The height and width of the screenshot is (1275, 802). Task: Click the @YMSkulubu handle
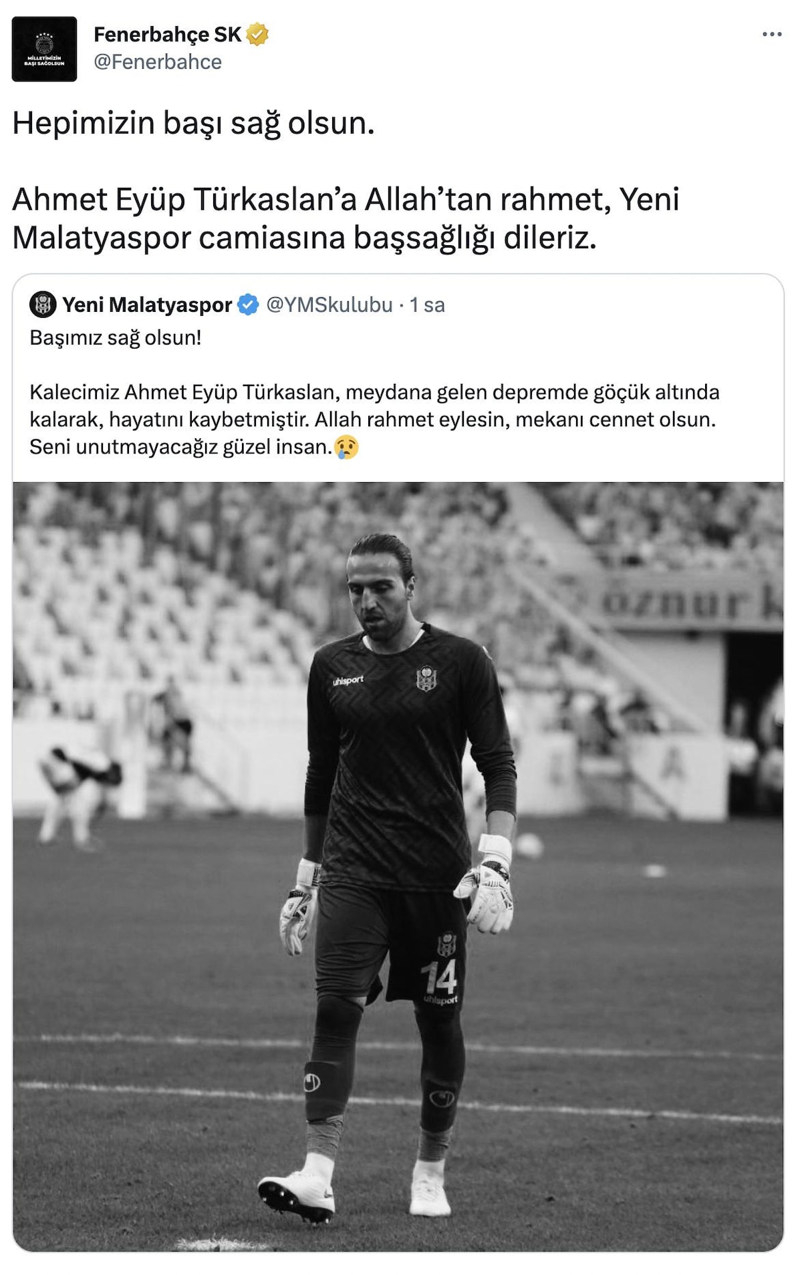(x=329, y=305)
